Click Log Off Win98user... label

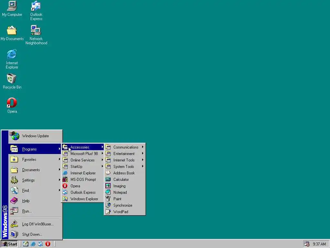pyautogui.click(x=38, y=224)
